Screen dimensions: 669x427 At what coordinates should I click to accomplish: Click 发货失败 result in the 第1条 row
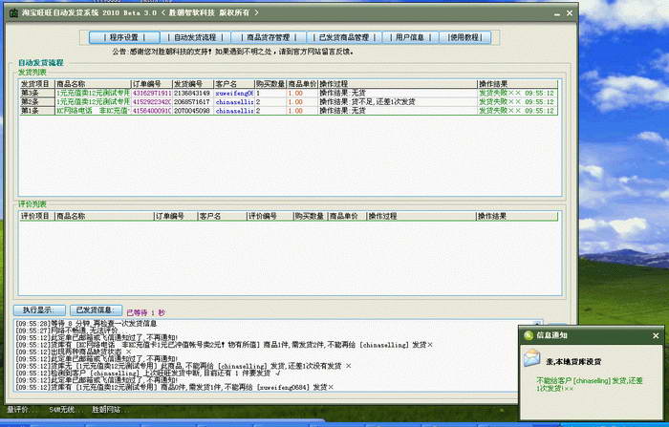516,111
